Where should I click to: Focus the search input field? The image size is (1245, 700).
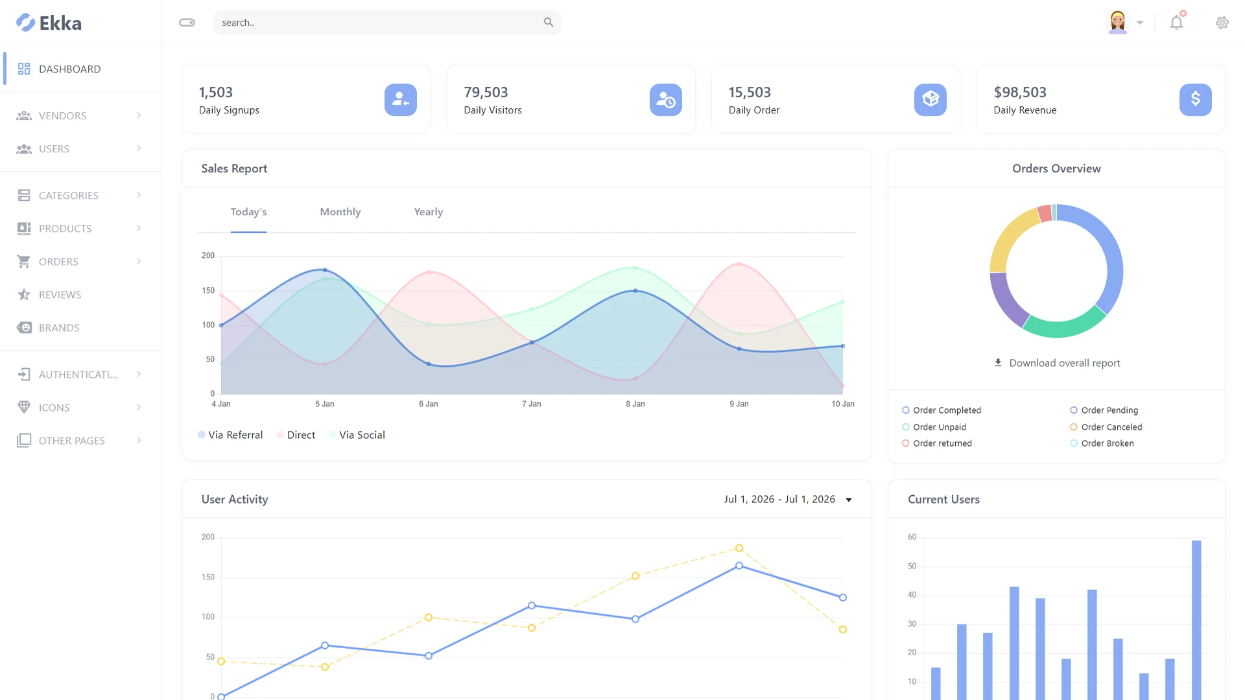coord(387,23)
